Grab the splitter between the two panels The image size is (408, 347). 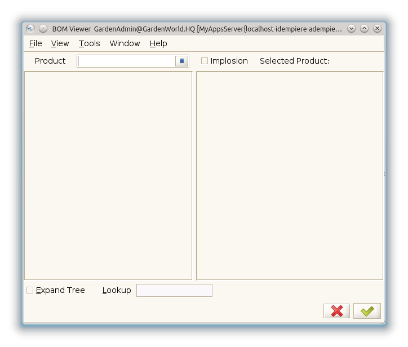coord(194,175)
